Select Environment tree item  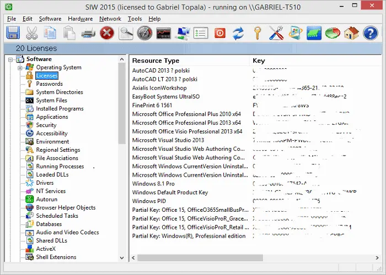[52, 142]
